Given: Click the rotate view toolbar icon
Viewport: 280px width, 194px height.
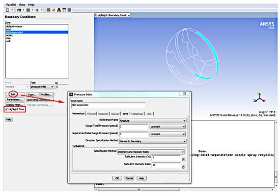Looking at the screenshot, I should (53, 10).
